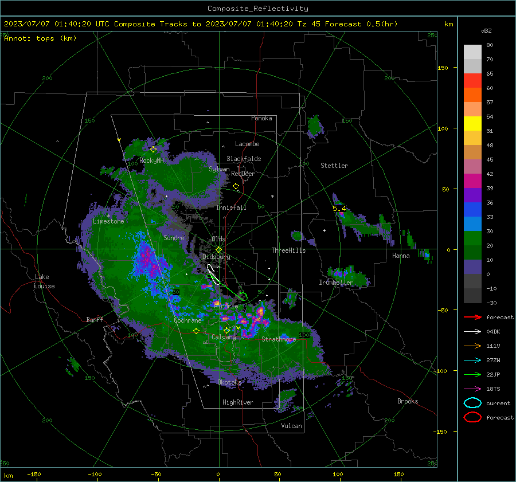
Task: Click the 'Stettler' city label
Action: click(334, 166)
